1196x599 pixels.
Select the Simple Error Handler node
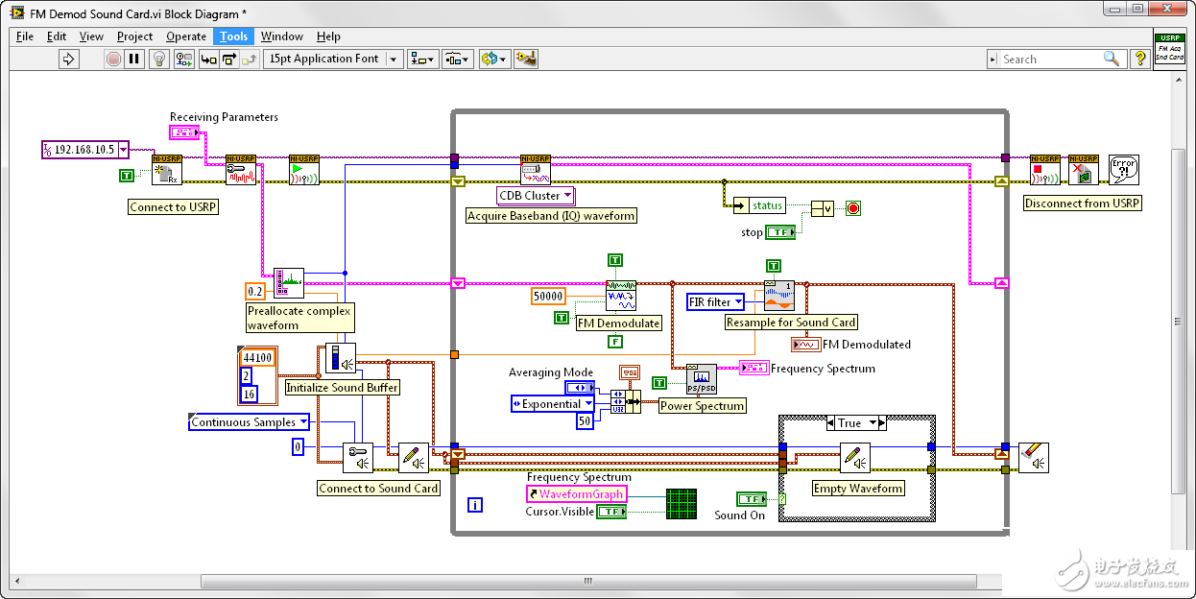(x=1123, y=169)
